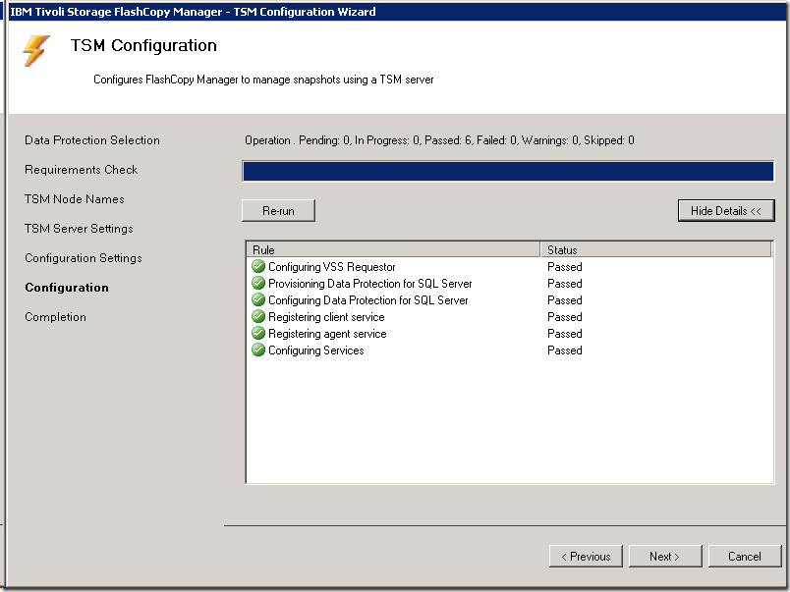Sort by the Status column header
790x592 pixels.
(656, 250)
